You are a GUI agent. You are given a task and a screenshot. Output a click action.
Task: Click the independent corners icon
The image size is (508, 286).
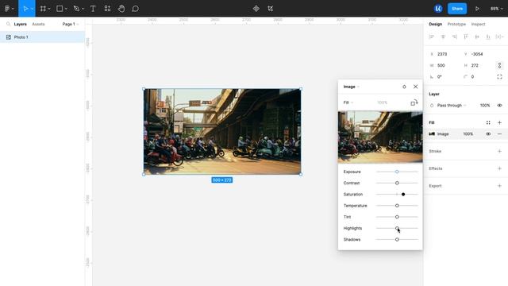(x=499, y=77)
